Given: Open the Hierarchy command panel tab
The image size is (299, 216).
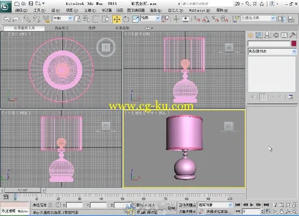Looking at the screenshot, I should pos(267,35).
